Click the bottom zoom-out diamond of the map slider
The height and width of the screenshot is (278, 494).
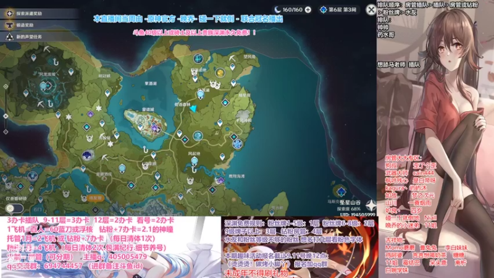tap(6, 132)
